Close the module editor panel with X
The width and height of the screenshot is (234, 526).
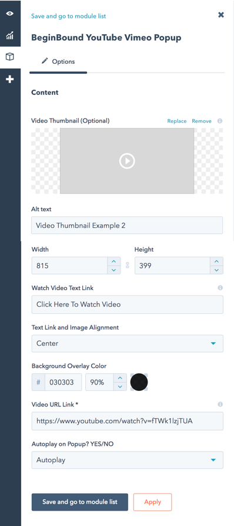pyautogui.click(x=221, y=15)
